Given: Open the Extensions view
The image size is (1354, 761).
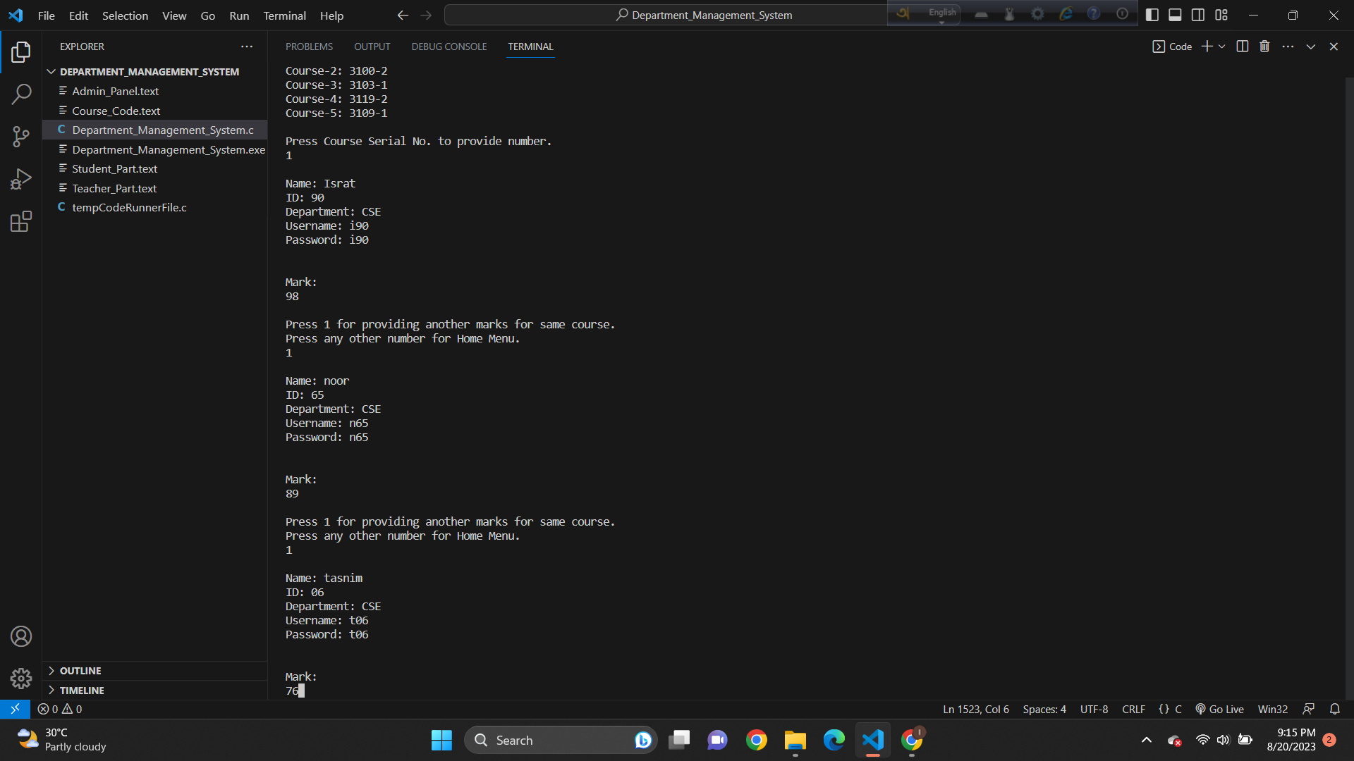Looking at the screenshot, I should [21, 221].
